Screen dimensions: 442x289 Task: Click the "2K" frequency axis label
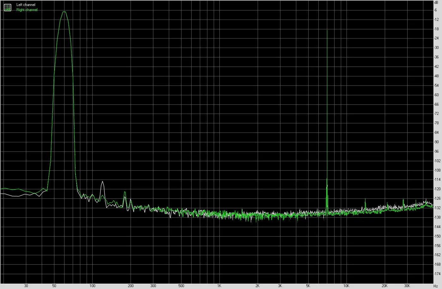pos(257,286)
